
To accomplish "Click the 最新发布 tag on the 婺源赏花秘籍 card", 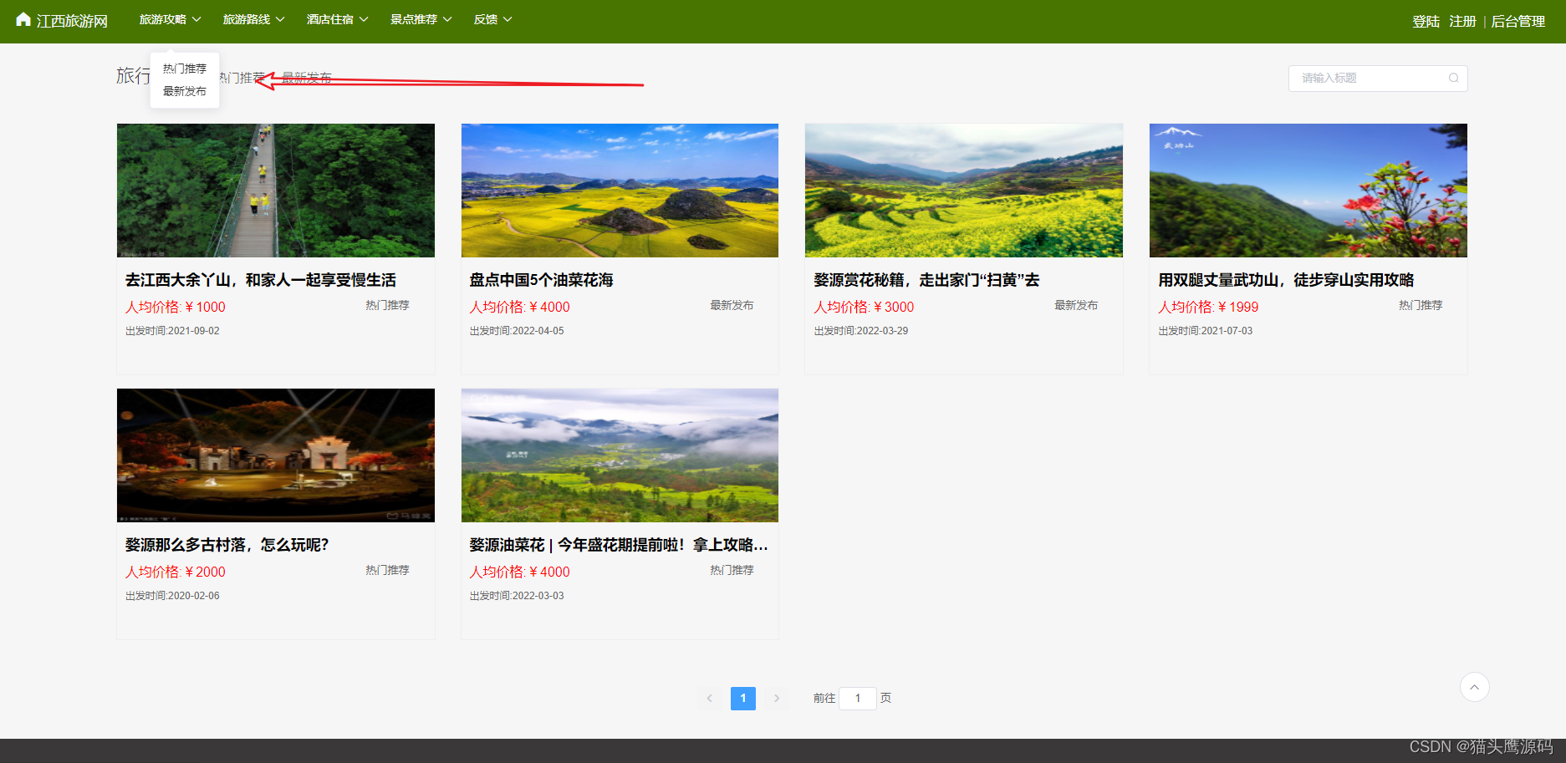I will 1076,305.
